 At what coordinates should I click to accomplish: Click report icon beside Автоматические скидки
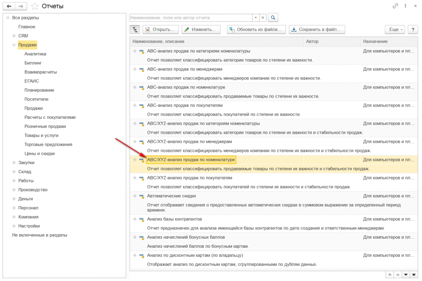(x=142, y=196)
